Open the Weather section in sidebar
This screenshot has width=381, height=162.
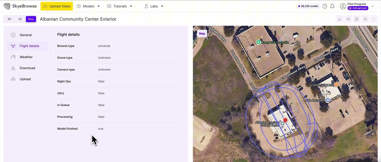click(27, 57)
